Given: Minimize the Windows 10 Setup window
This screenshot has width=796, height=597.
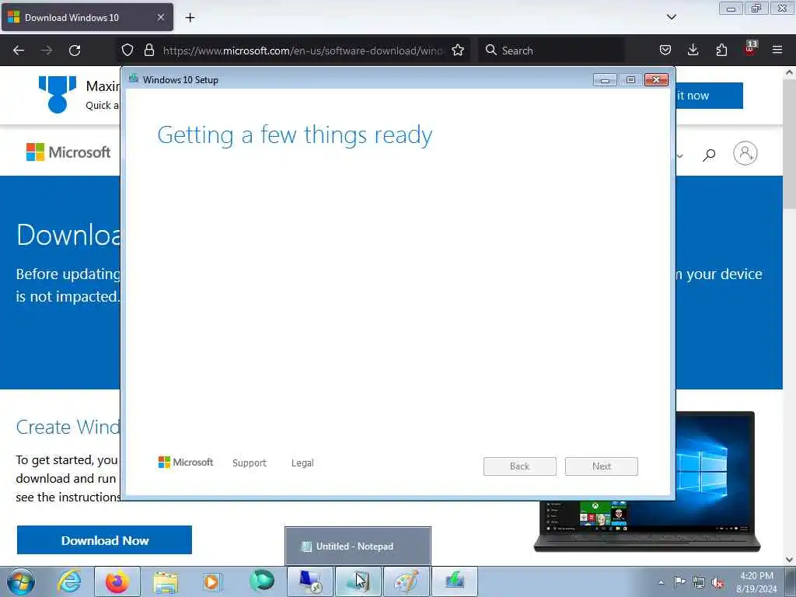Looking at the screenshot, I should click(605, 80).
